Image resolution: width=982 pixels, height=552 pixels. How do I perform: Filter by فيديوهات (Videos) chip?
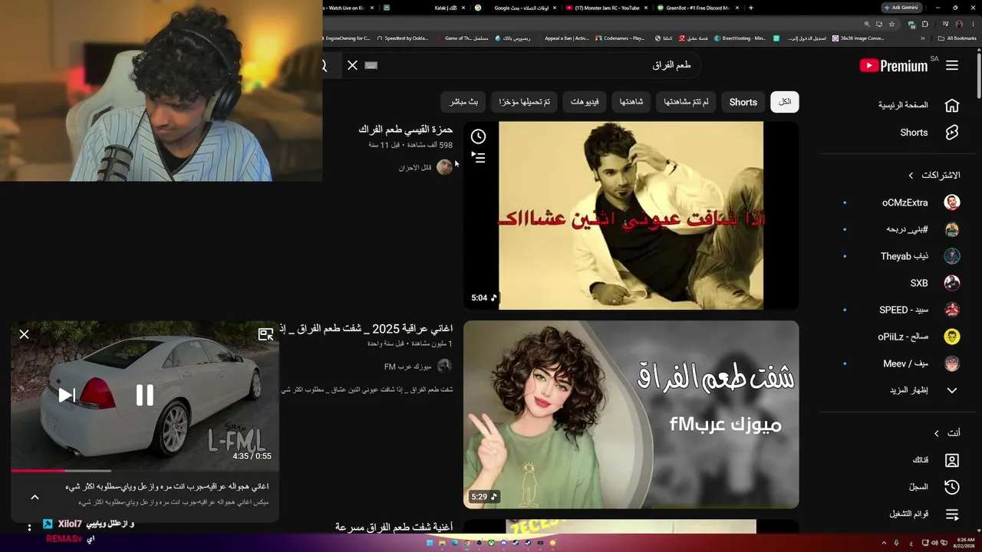pos(585,102)
